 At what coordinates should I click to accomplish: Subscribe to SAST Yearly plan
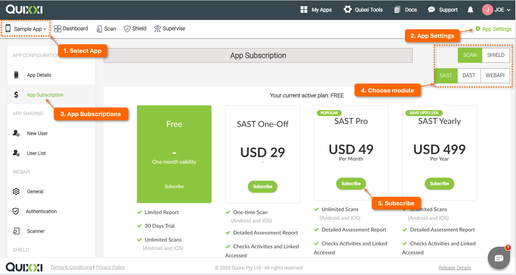pyautogui.click(x=439, y=184)
